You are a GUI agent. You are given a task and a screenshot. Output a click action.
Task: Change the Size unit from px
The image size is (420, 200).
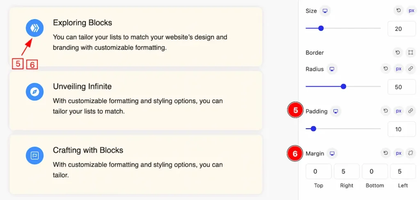(411, 11)
